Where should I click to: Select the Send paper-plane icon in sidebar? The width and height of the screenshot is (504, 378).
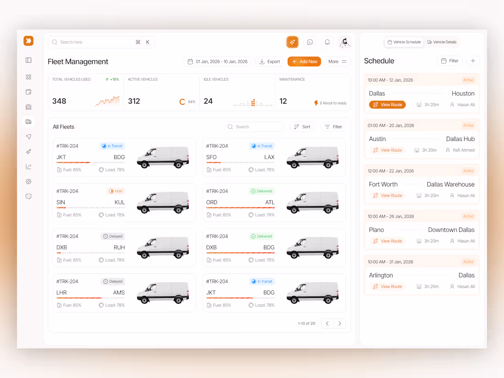[x=28, y=136]
